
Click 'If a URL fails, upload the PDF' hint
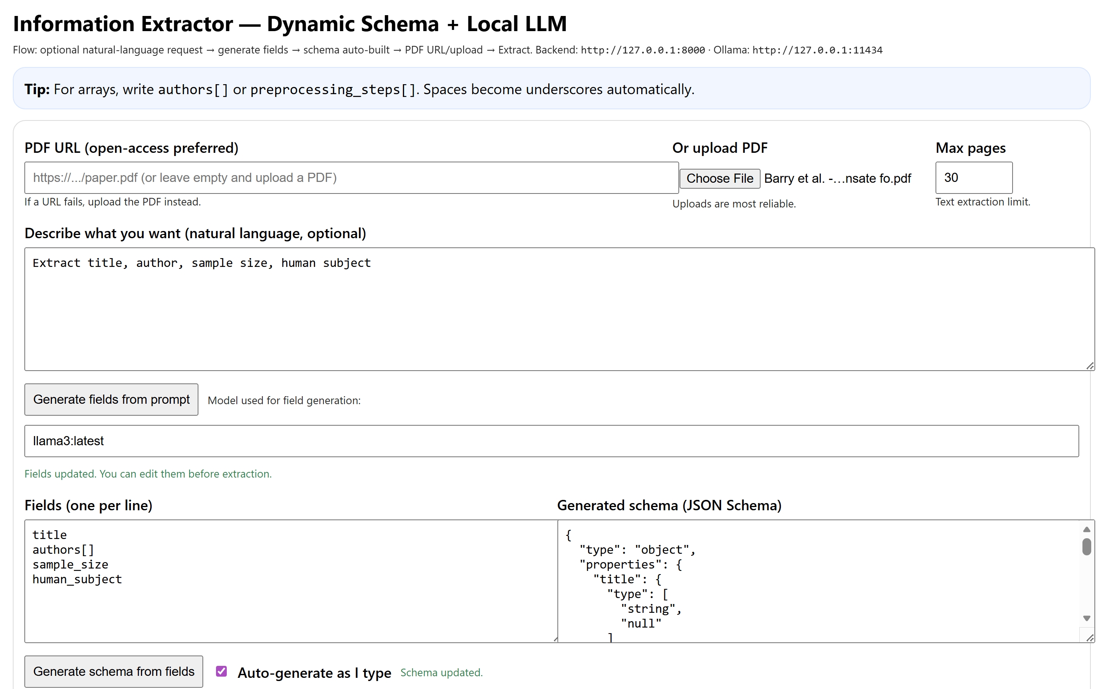click(x=113, y=202)
